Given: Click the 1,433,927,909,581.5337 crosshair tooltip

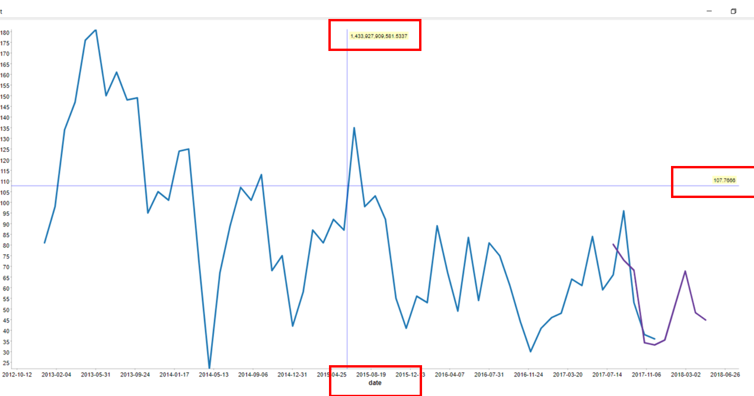Looking at the screenshot, I should pos(379,36).
